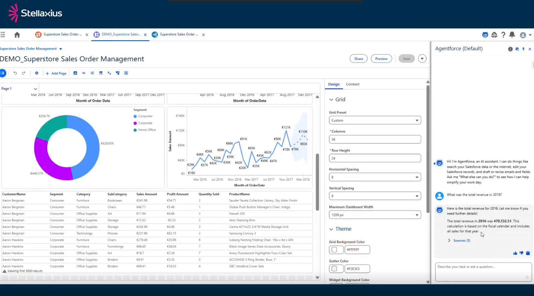Add a chart widget from toolbar
The height and width of the screenshot is (296, 534).
click(x=75, y=73)
